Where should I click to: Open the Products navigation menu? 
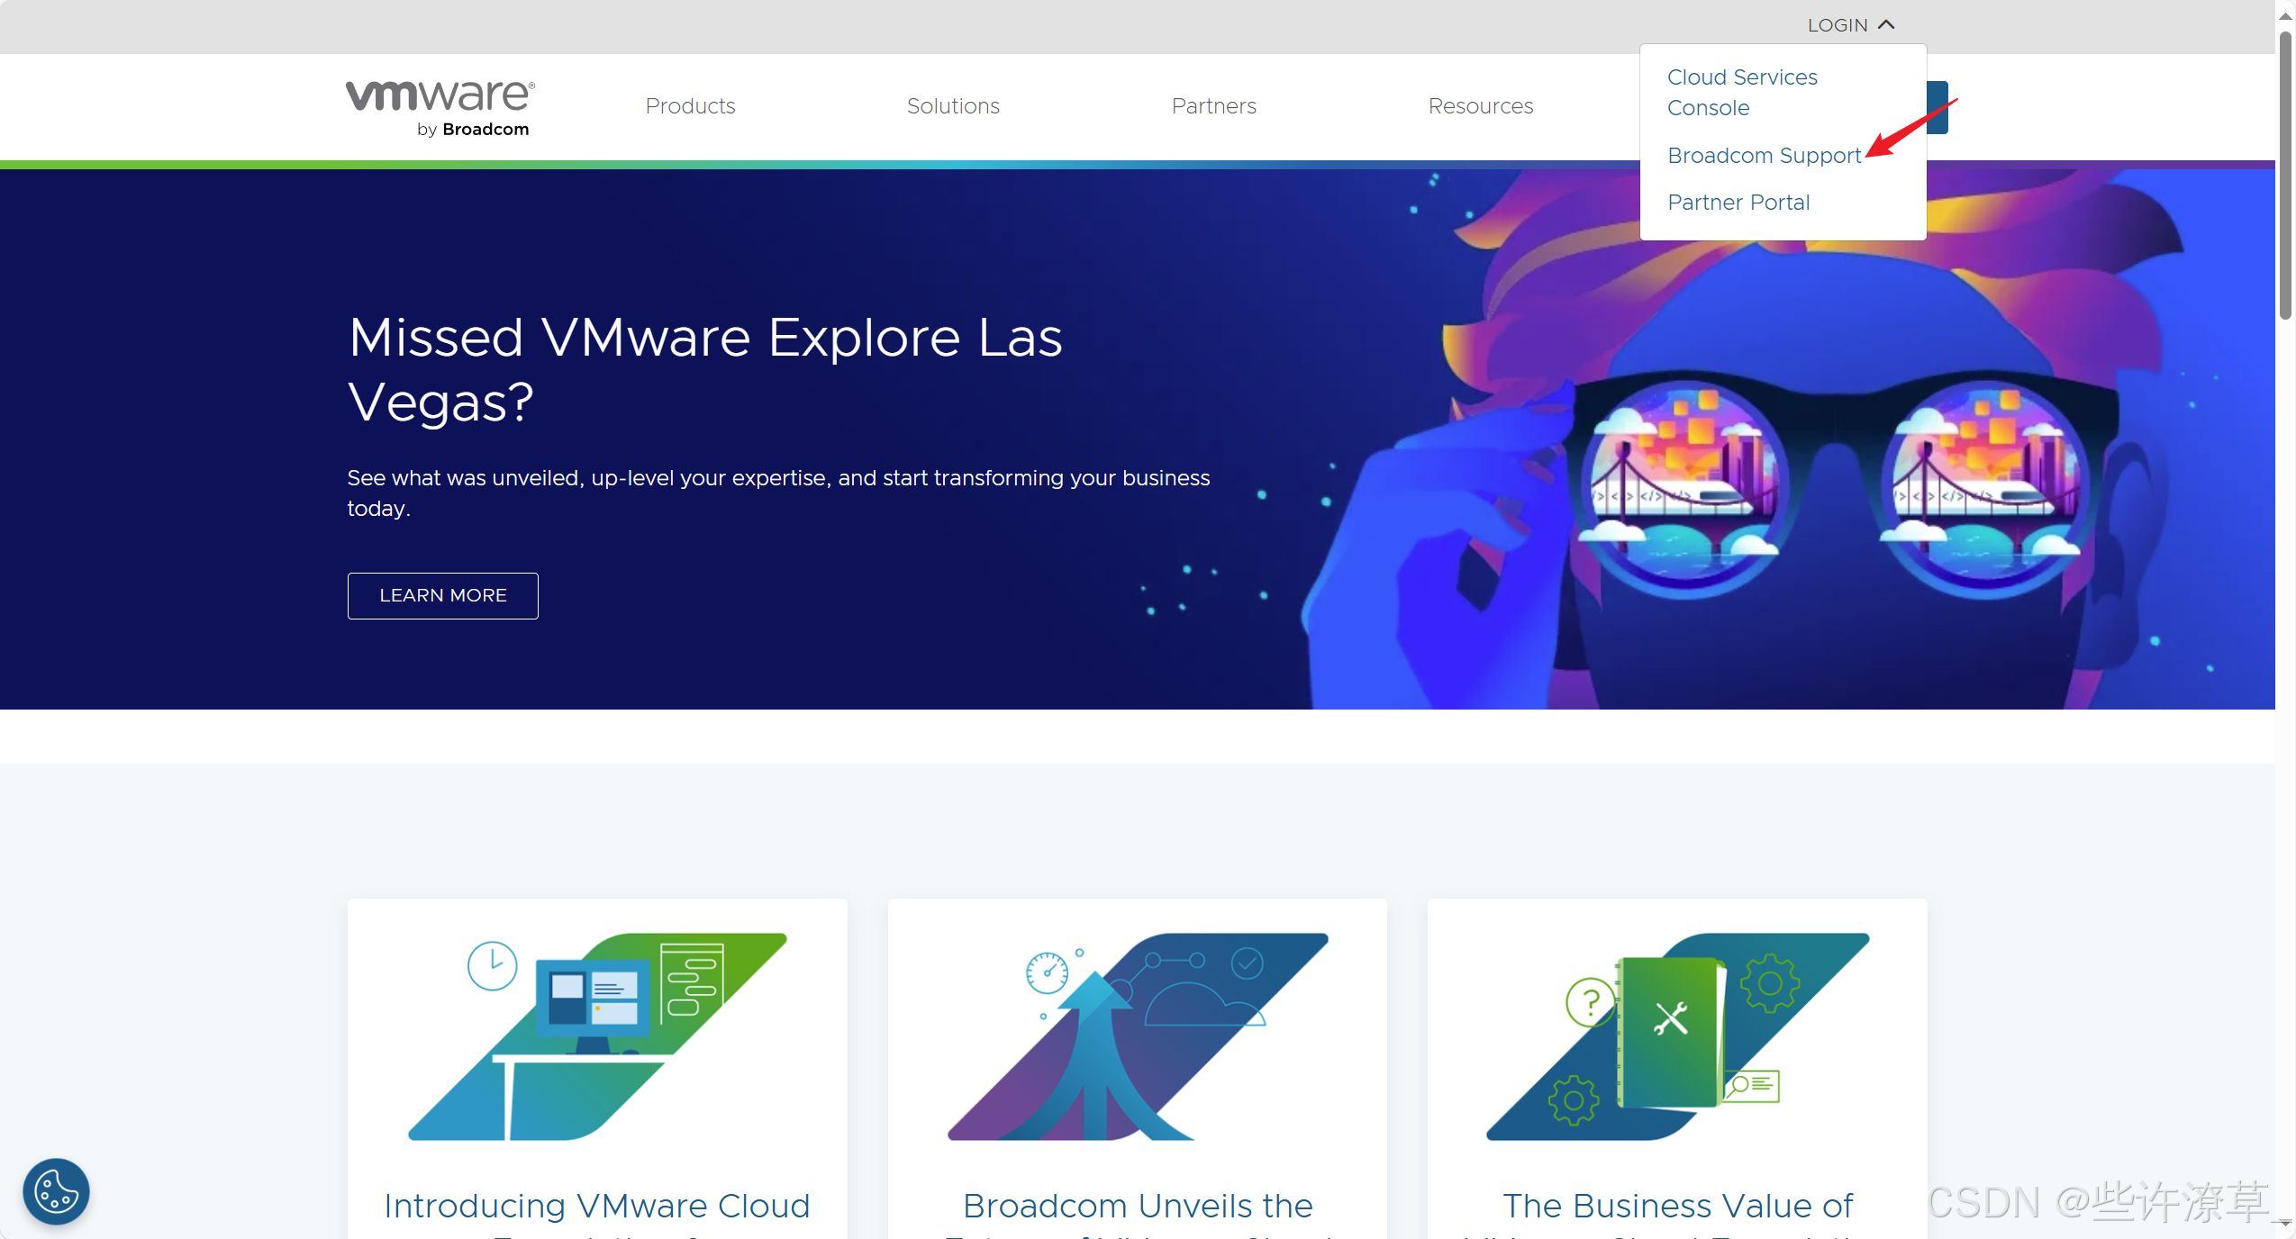tap(690, 106)
